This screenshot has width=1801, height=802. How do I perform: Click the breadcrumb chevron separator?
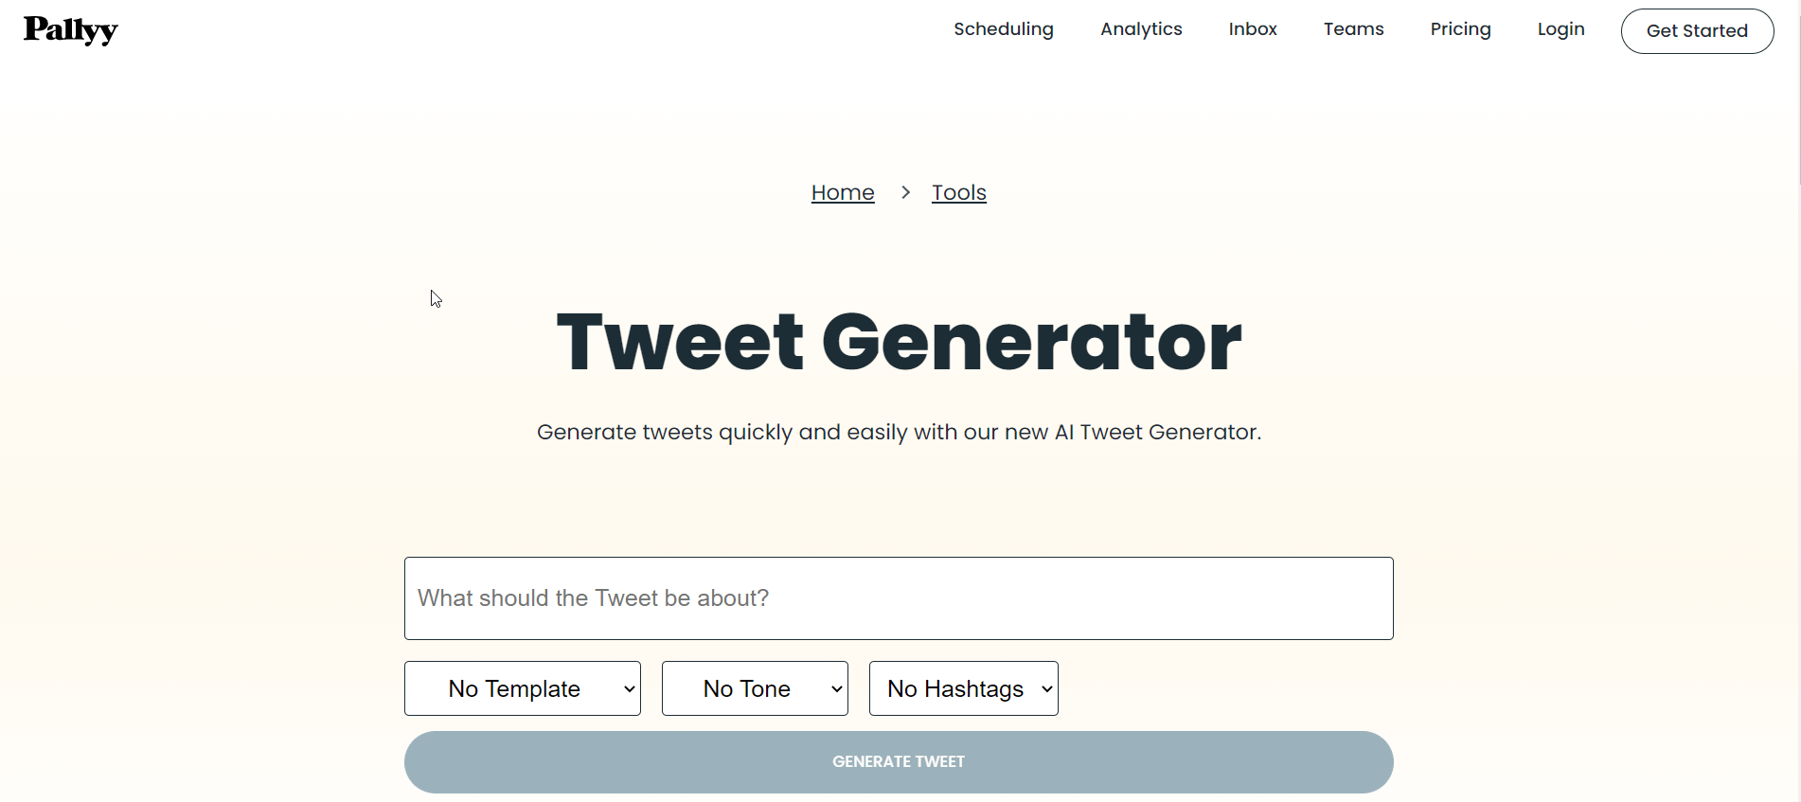[x=905, y=192]
